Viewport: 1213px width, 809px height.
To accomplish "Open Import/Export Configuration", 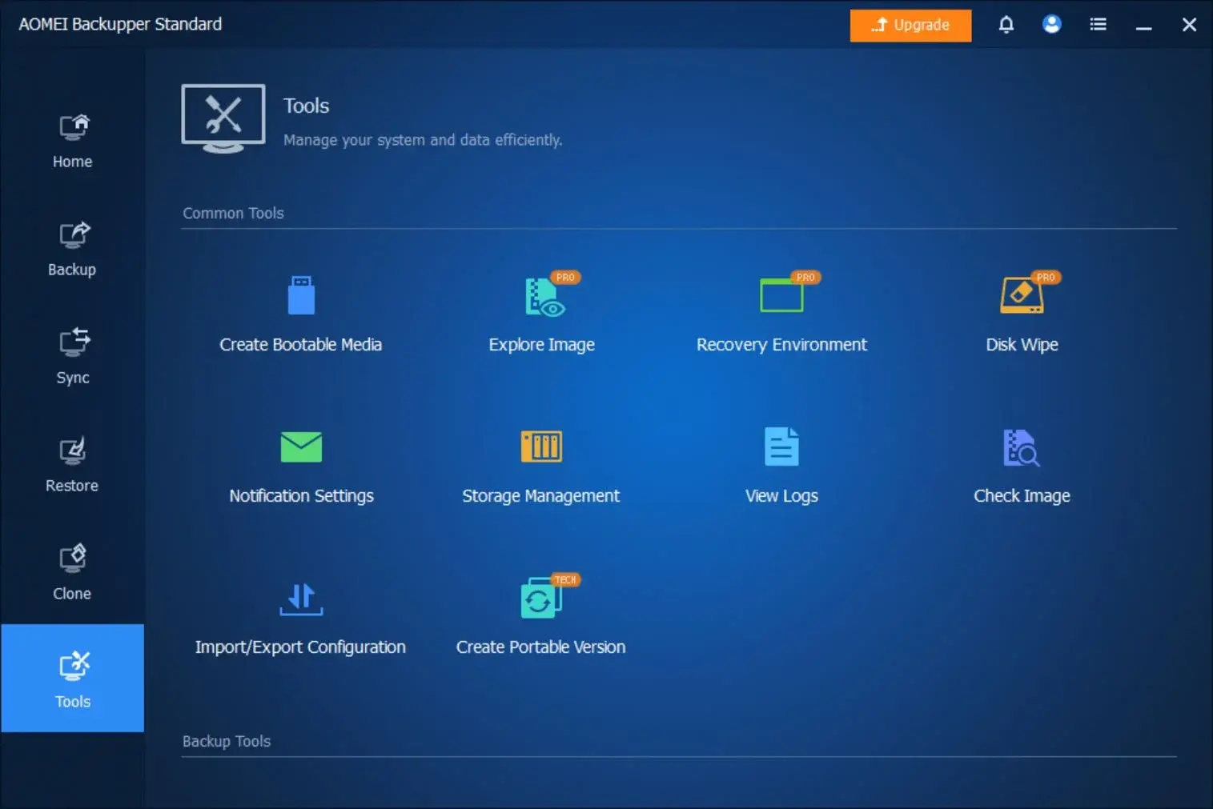I will (x=301, y=616).
